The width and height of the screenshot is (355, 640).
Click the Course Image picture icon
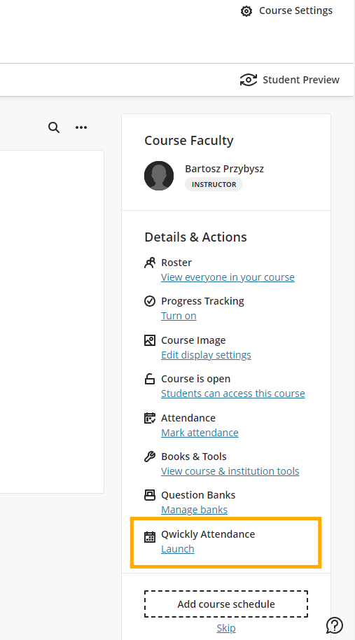[150, 340]
